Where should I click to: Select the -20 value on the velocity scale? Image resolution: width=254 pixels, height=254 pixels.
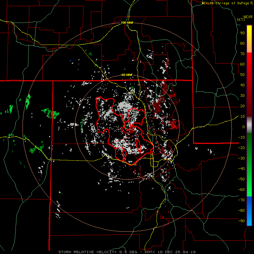coord(241,148)
